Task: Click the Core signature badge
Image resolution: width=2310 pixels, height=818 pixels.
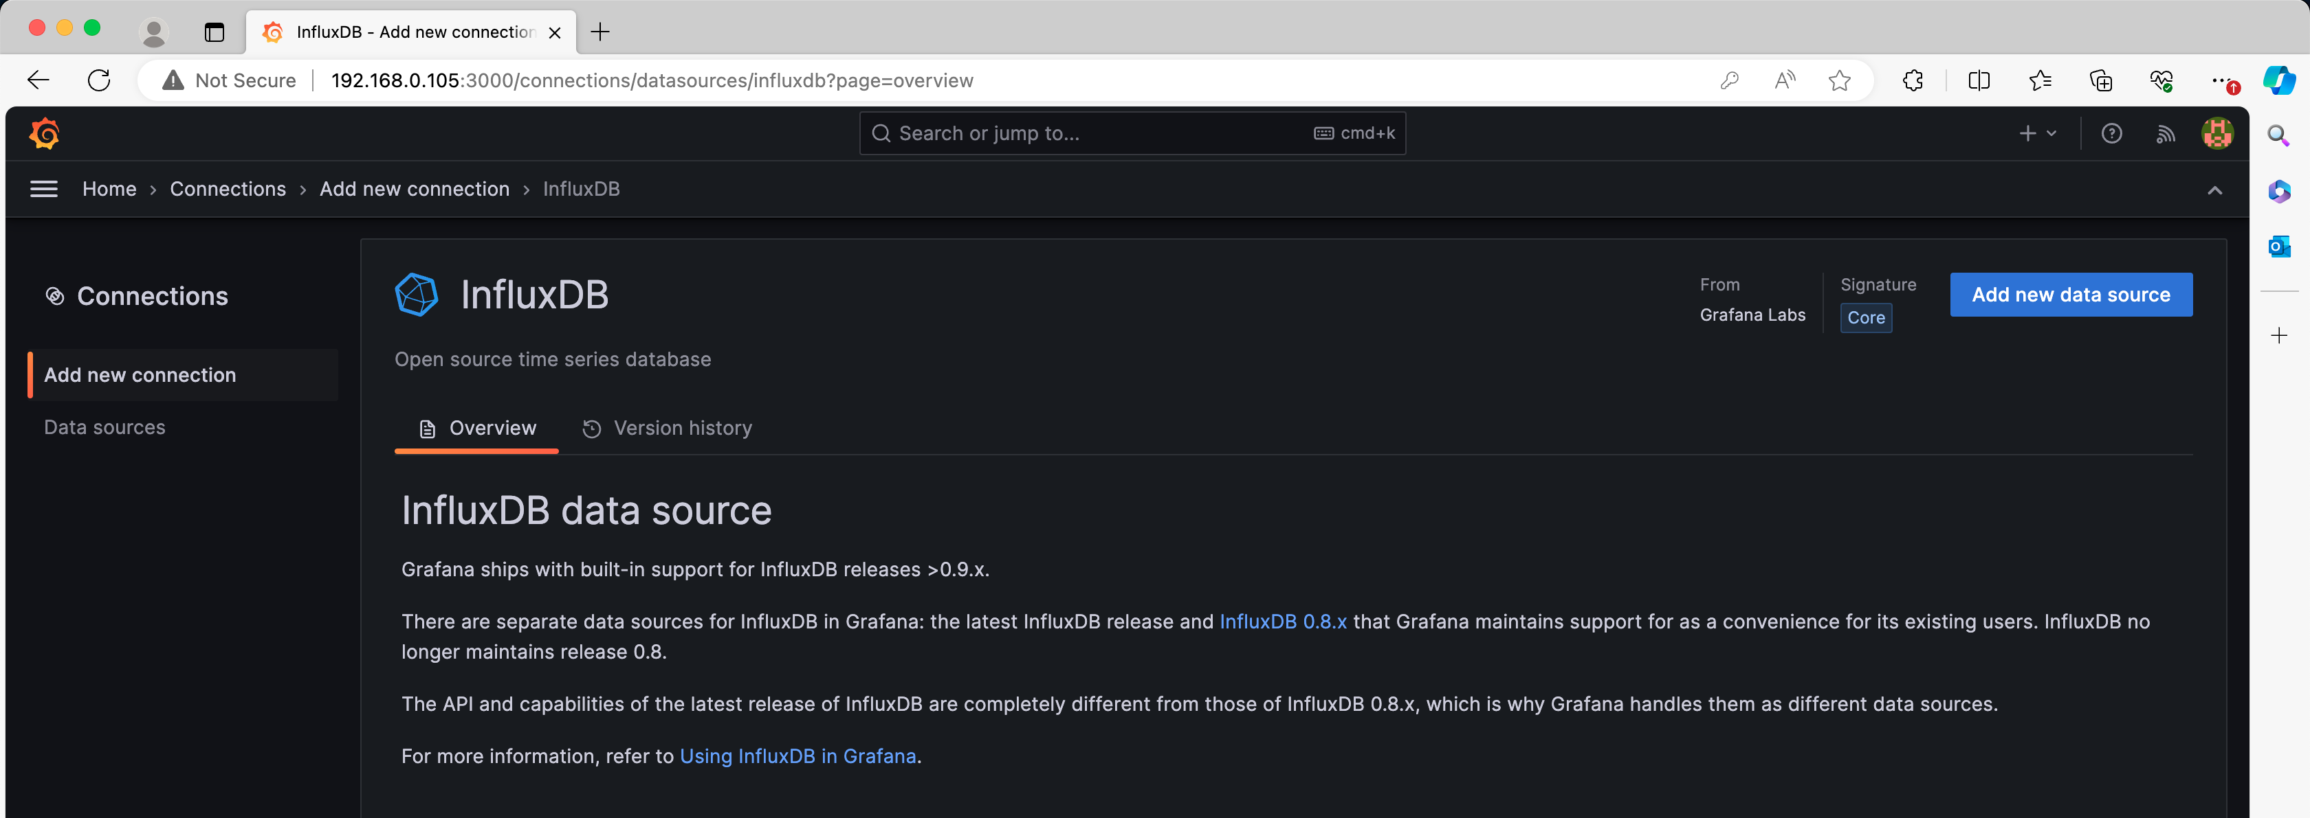Action: pos(1865,317)
